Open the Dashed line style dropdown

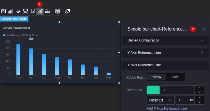(161, 100)
